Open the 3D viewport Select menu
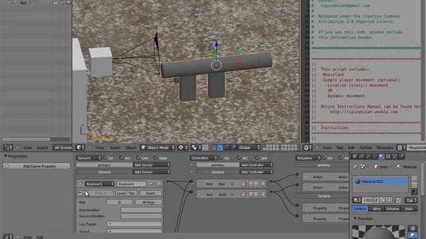 pyautogui.click(x=115, y=147)
